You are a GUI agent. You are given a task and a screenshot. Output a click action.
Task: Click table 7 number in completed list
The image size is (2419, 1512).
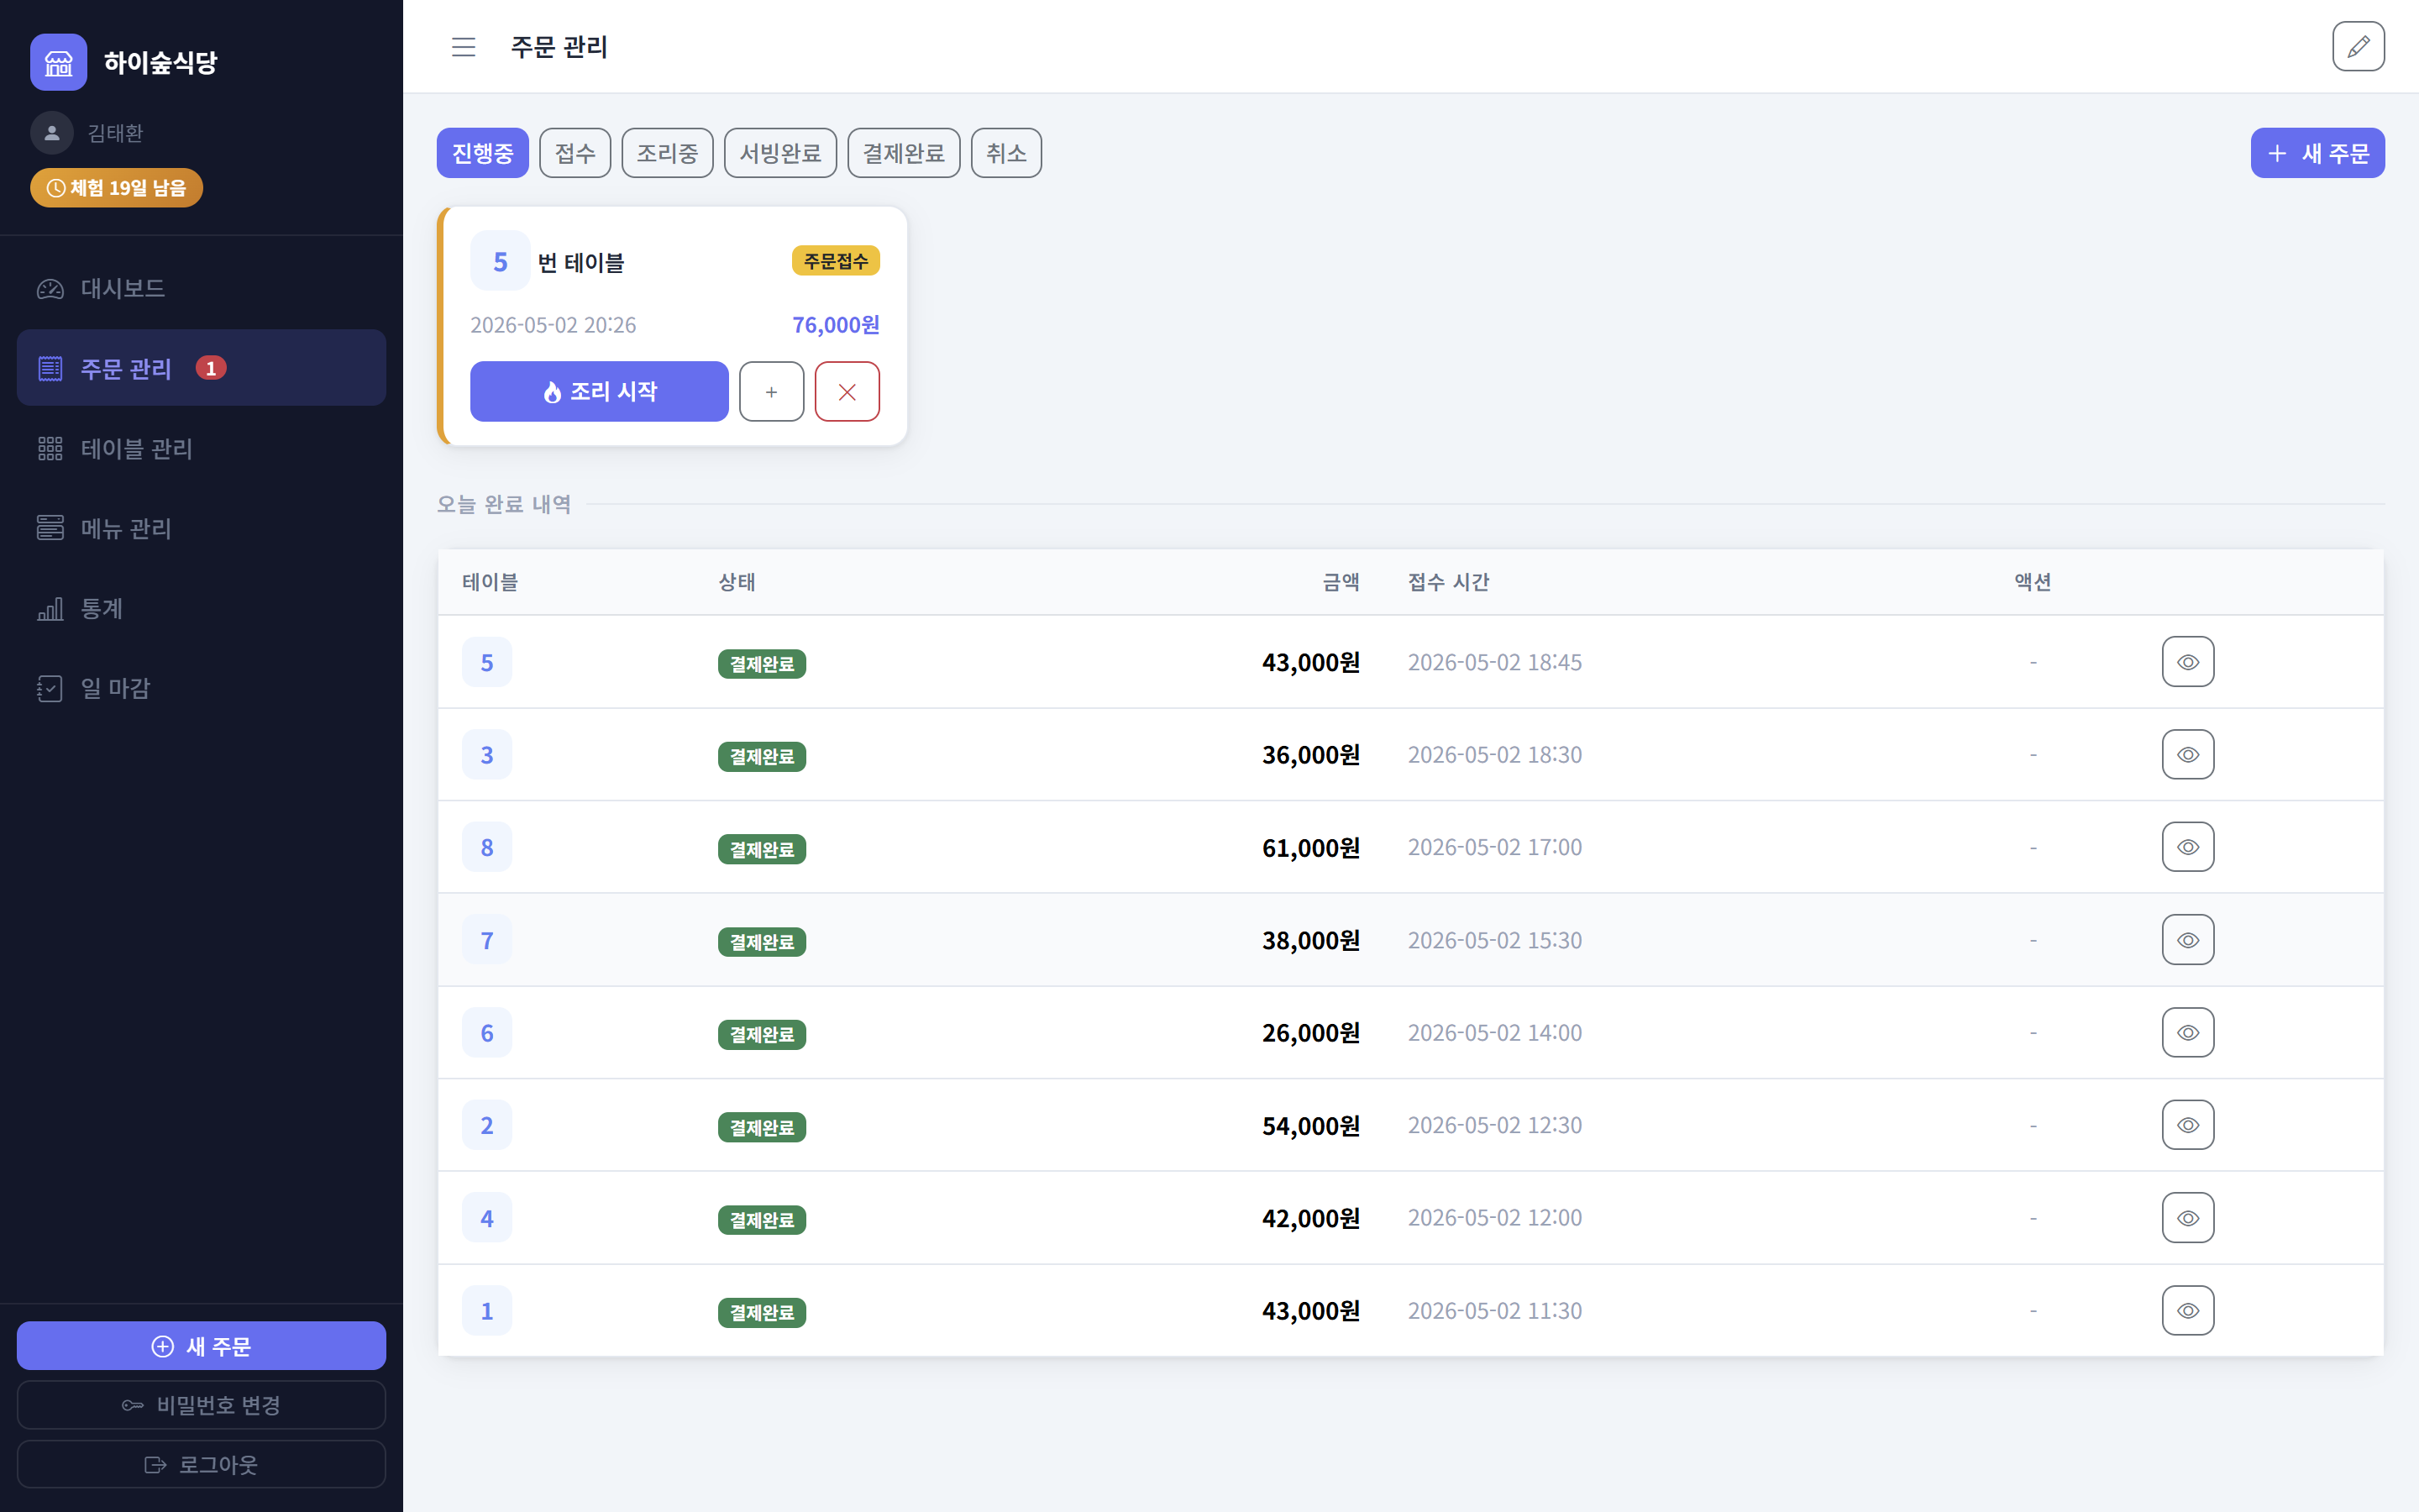pos(487,940)
